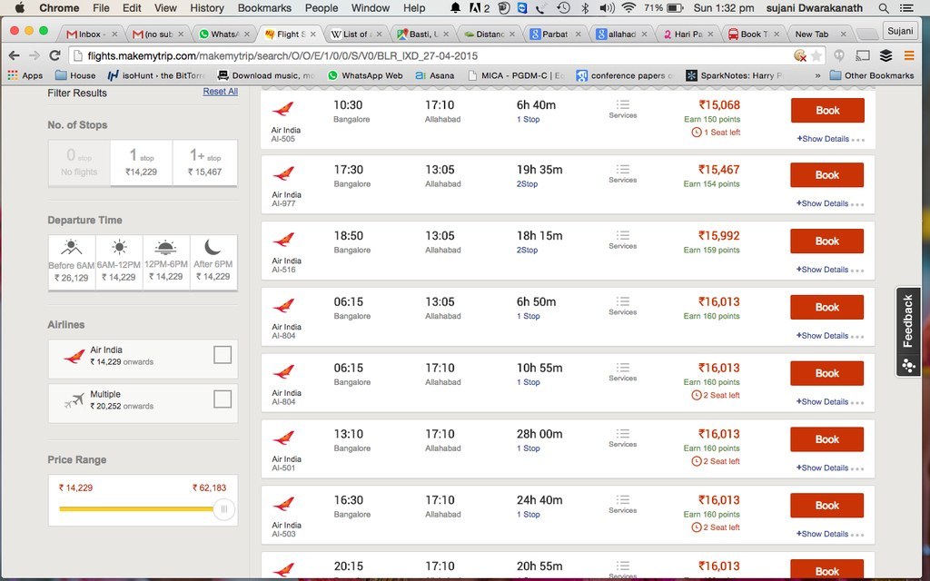Click Air India logo of AI-505
This screenshot has width=930, height=581.
coord(283,109)
